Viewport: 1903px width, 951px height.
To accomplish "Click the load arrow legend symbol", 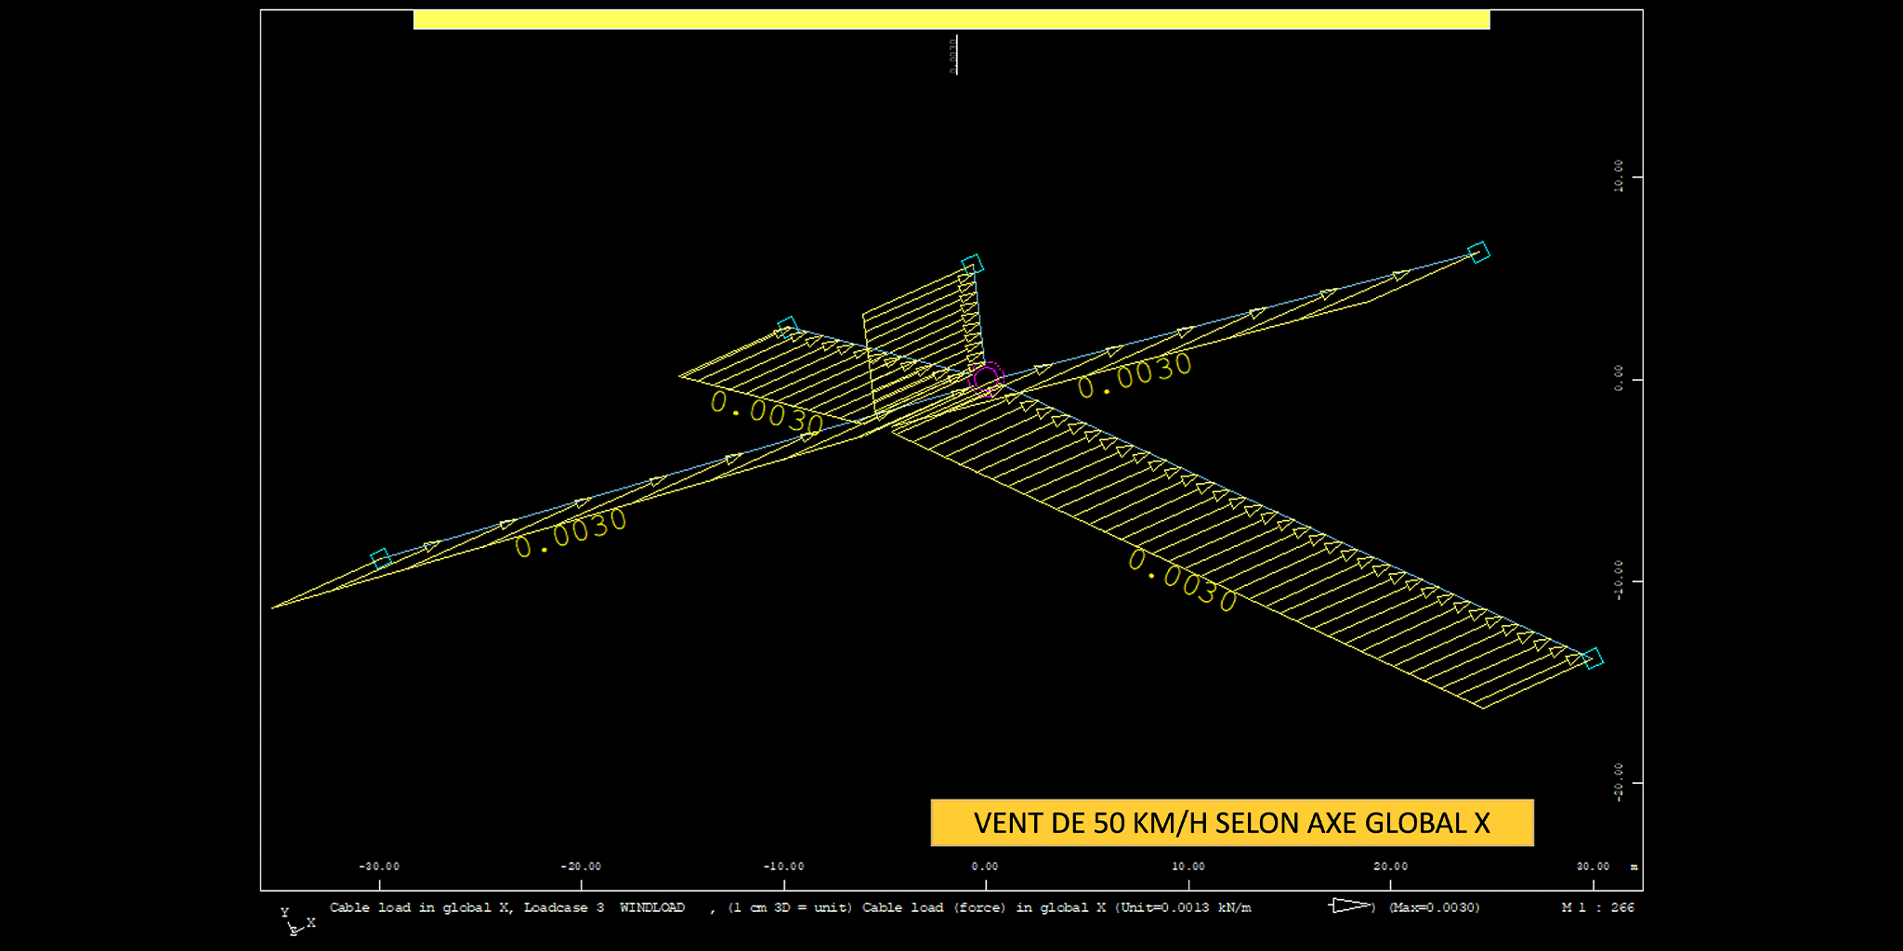I will [x=1353, y=905].
